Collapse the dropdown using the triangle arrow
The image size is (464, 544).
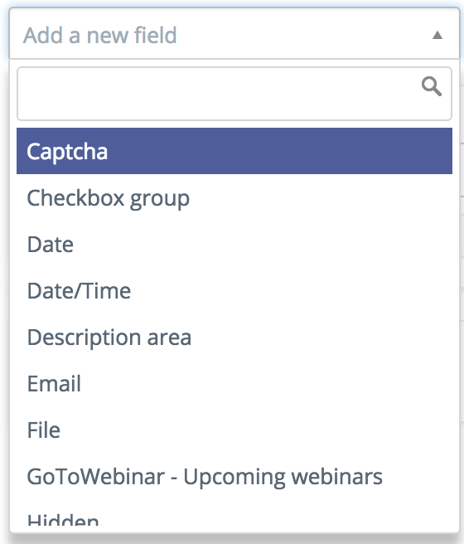pyautogui.click(x=437, y=35)
